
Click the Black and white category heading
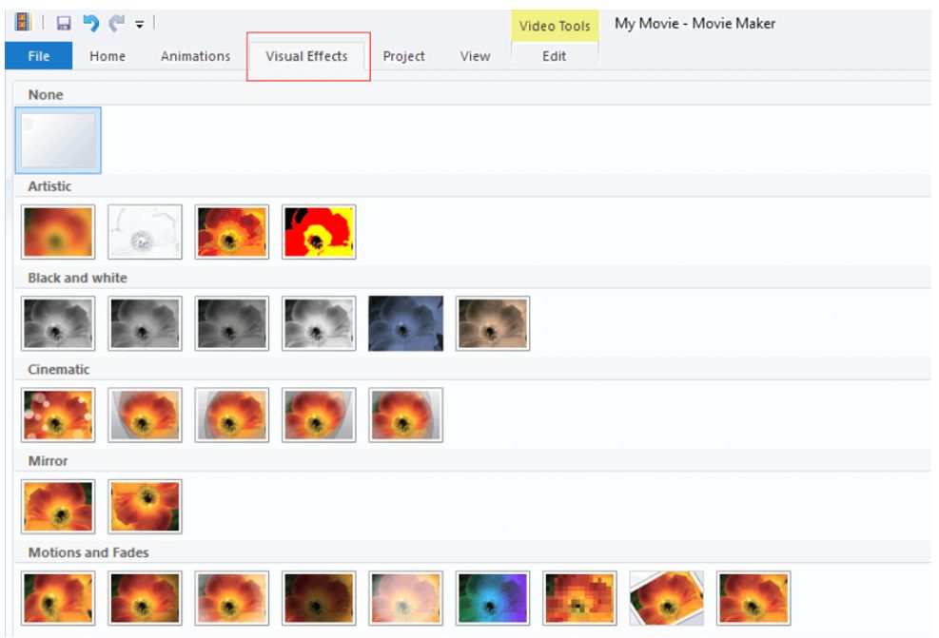(x=77, y=278)
